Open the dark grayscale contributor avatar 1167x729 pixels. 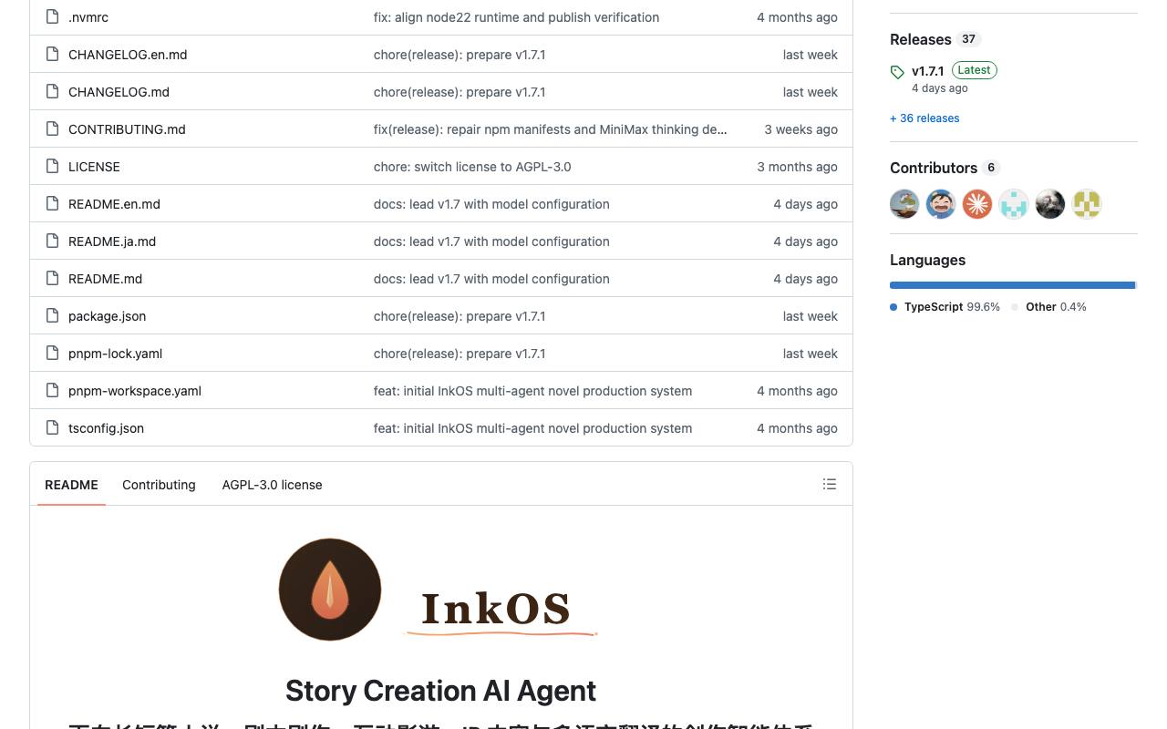pyautogui.click(x=1050, y=204)
